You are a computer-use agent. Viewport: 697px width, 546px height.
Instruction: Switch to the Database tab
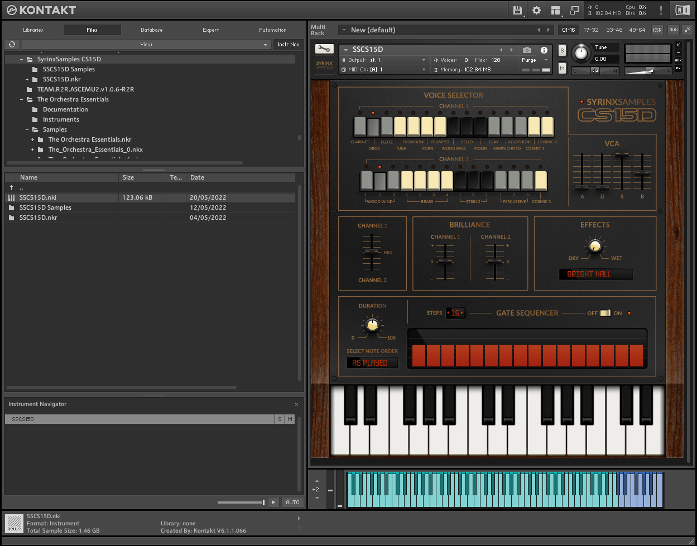(x=151, y=30)
